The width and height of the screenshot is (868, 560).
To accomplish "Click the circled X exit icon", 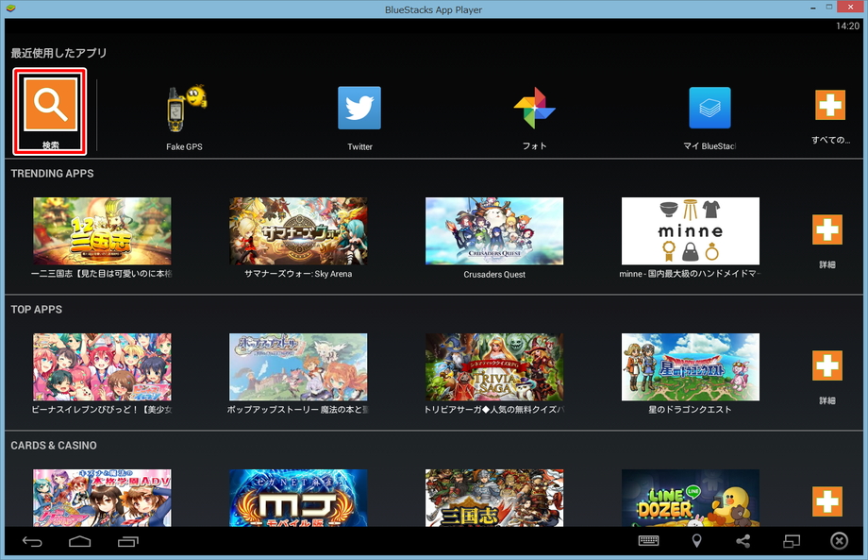I will 839,541.
